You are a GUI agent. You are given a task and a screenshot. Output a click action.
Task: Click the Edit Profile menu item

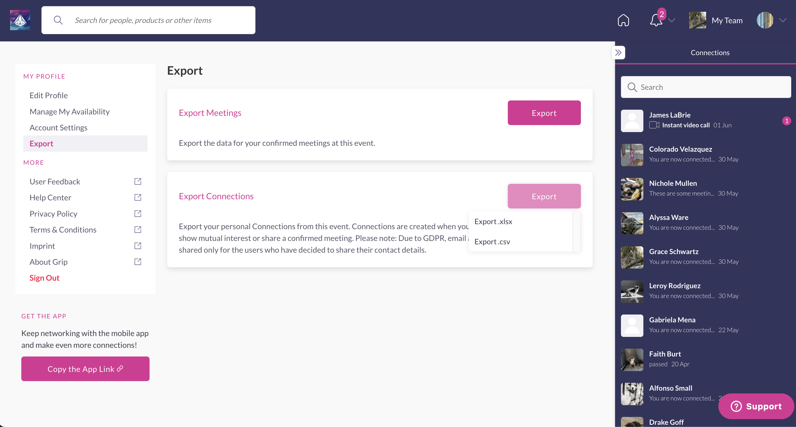(48, 95)
